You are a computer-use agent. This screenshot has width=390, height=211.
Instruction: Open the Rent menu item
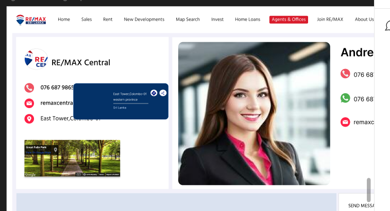[x=108, y=20]
